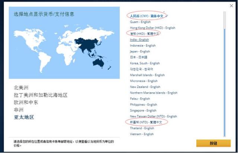This screenshot has height=153, width=238.
Task: Select Hong Kong Dollar (HKD) - English
Action: point(152,28)
